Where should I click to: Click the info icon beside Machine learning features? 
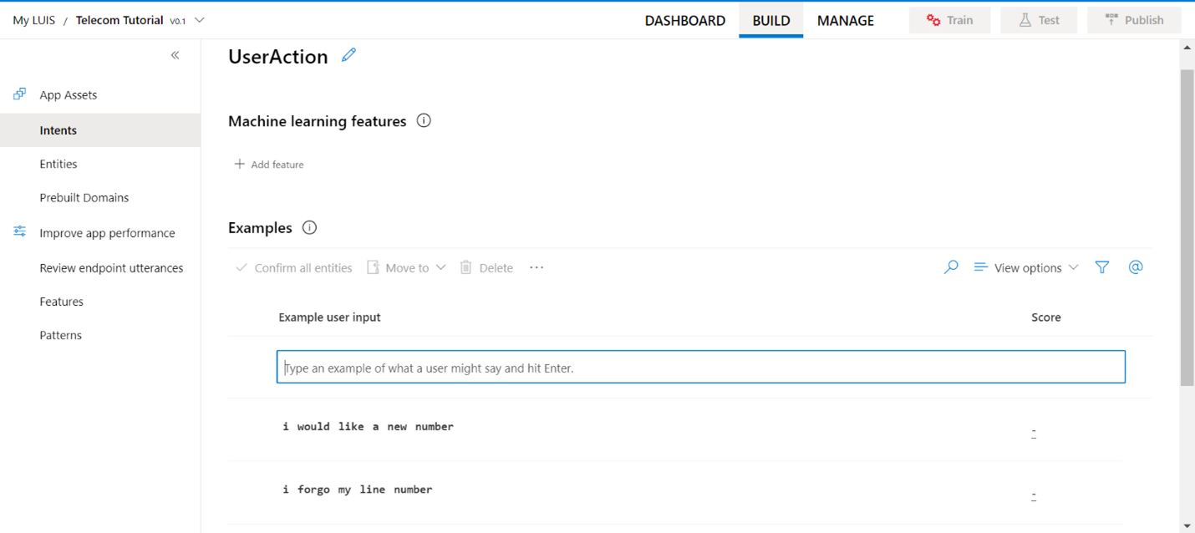point(424,121)
